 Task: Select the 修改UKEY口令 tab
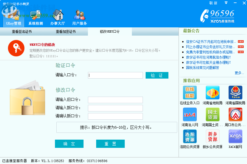(x=110, y=31)
